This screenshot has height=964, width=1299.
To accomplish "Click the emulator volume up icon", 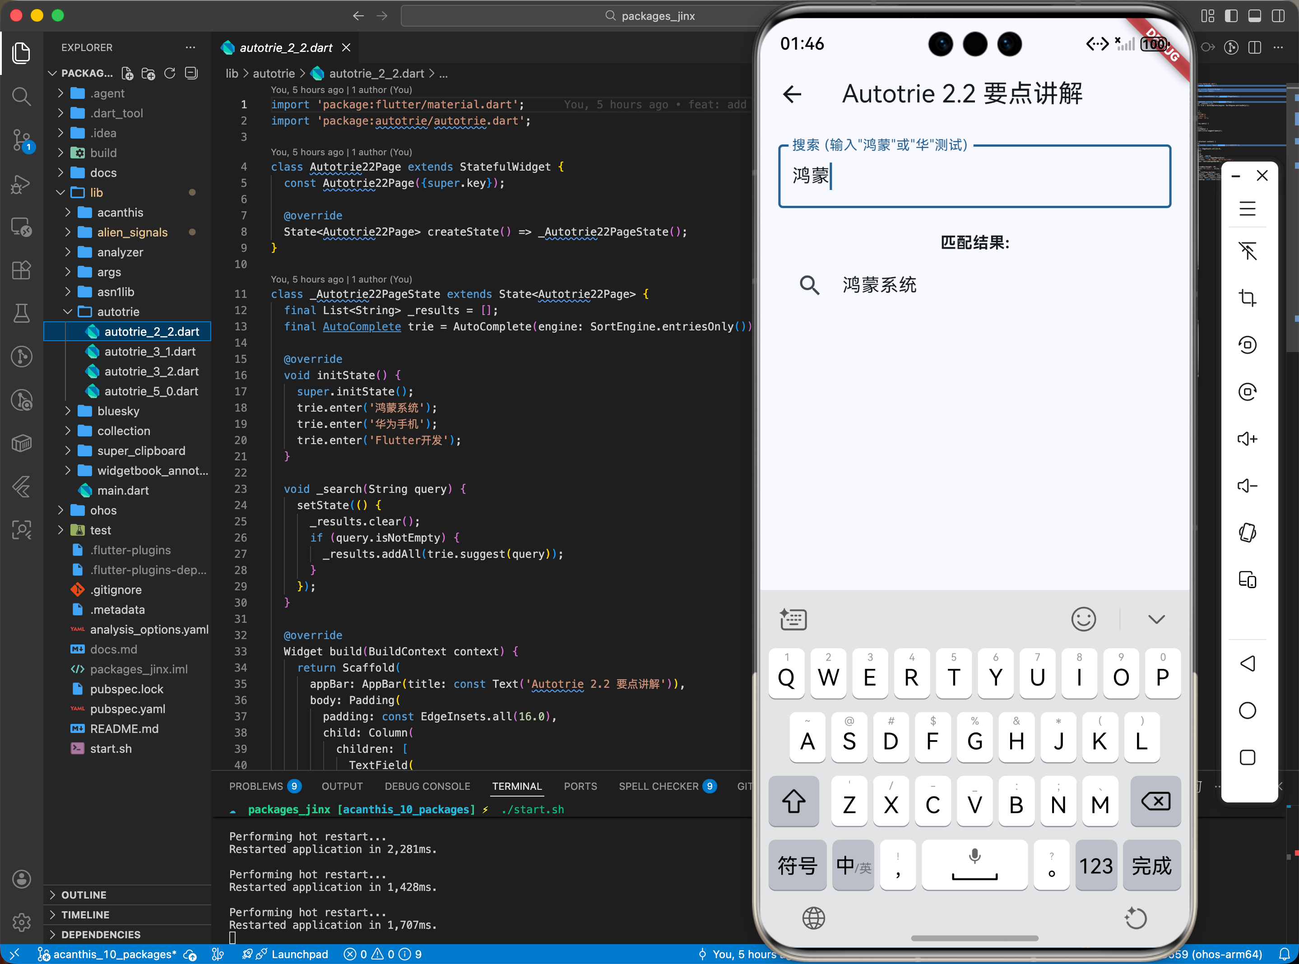I will (x=1247, y=439).
